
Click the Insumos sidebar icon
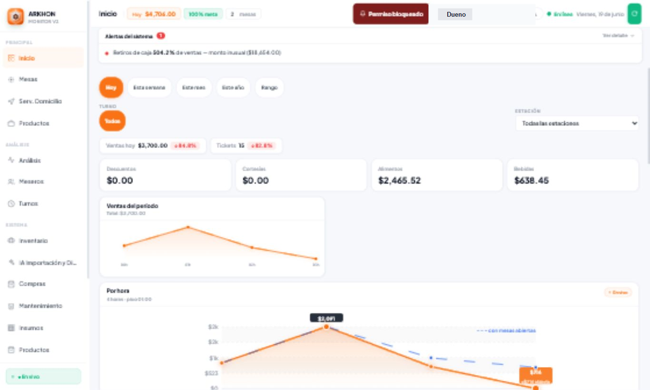pos(12,328)
